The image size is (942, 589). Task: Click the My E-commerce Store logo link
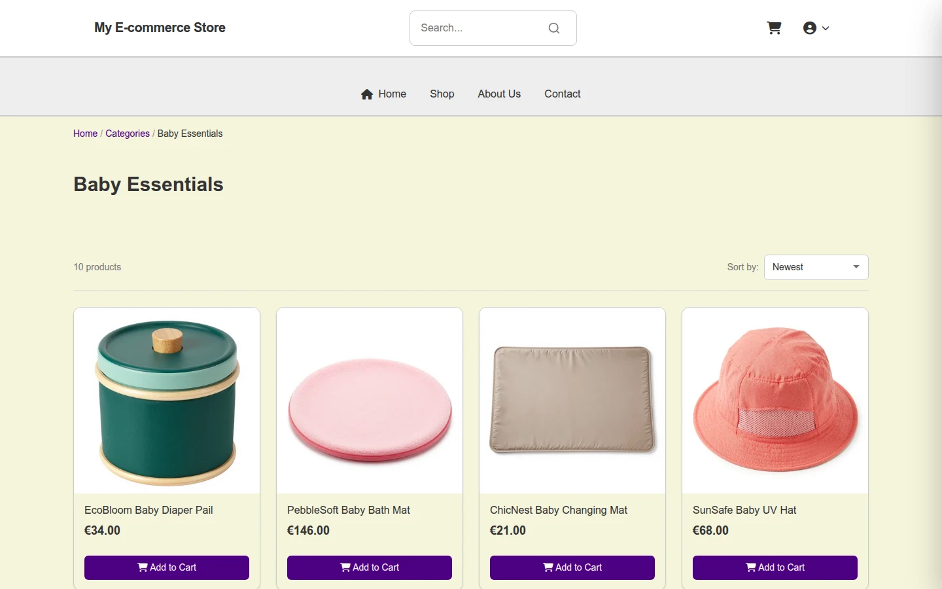pos(160,27)
